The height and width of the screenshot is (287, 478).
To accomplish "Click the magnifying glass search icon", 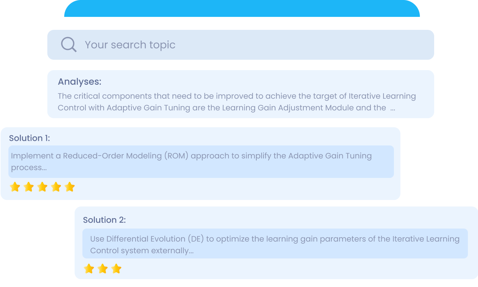I will (69, 44).
